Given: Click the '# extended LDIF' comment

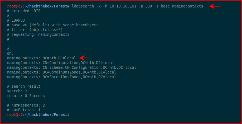Looking at the screenshot, I should pyautogui.click(x=24, y=11).
